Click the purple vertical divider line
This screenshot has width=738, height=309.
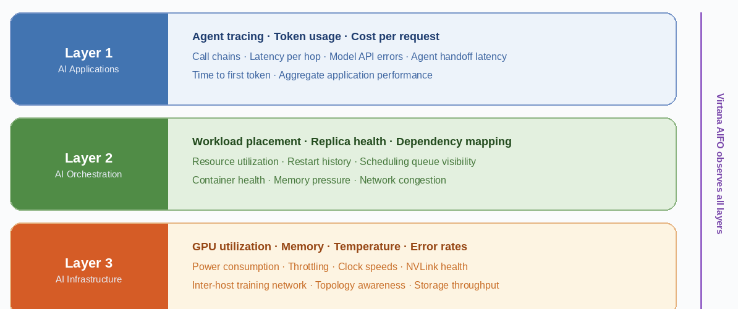(x=701, y=161)
